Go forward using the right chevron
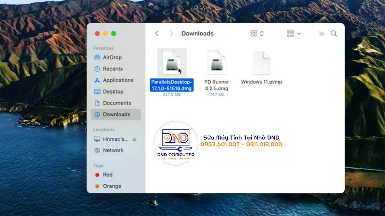Image resolution: width=385 pixels, height=216 pixels. click(x=171, y=33)
